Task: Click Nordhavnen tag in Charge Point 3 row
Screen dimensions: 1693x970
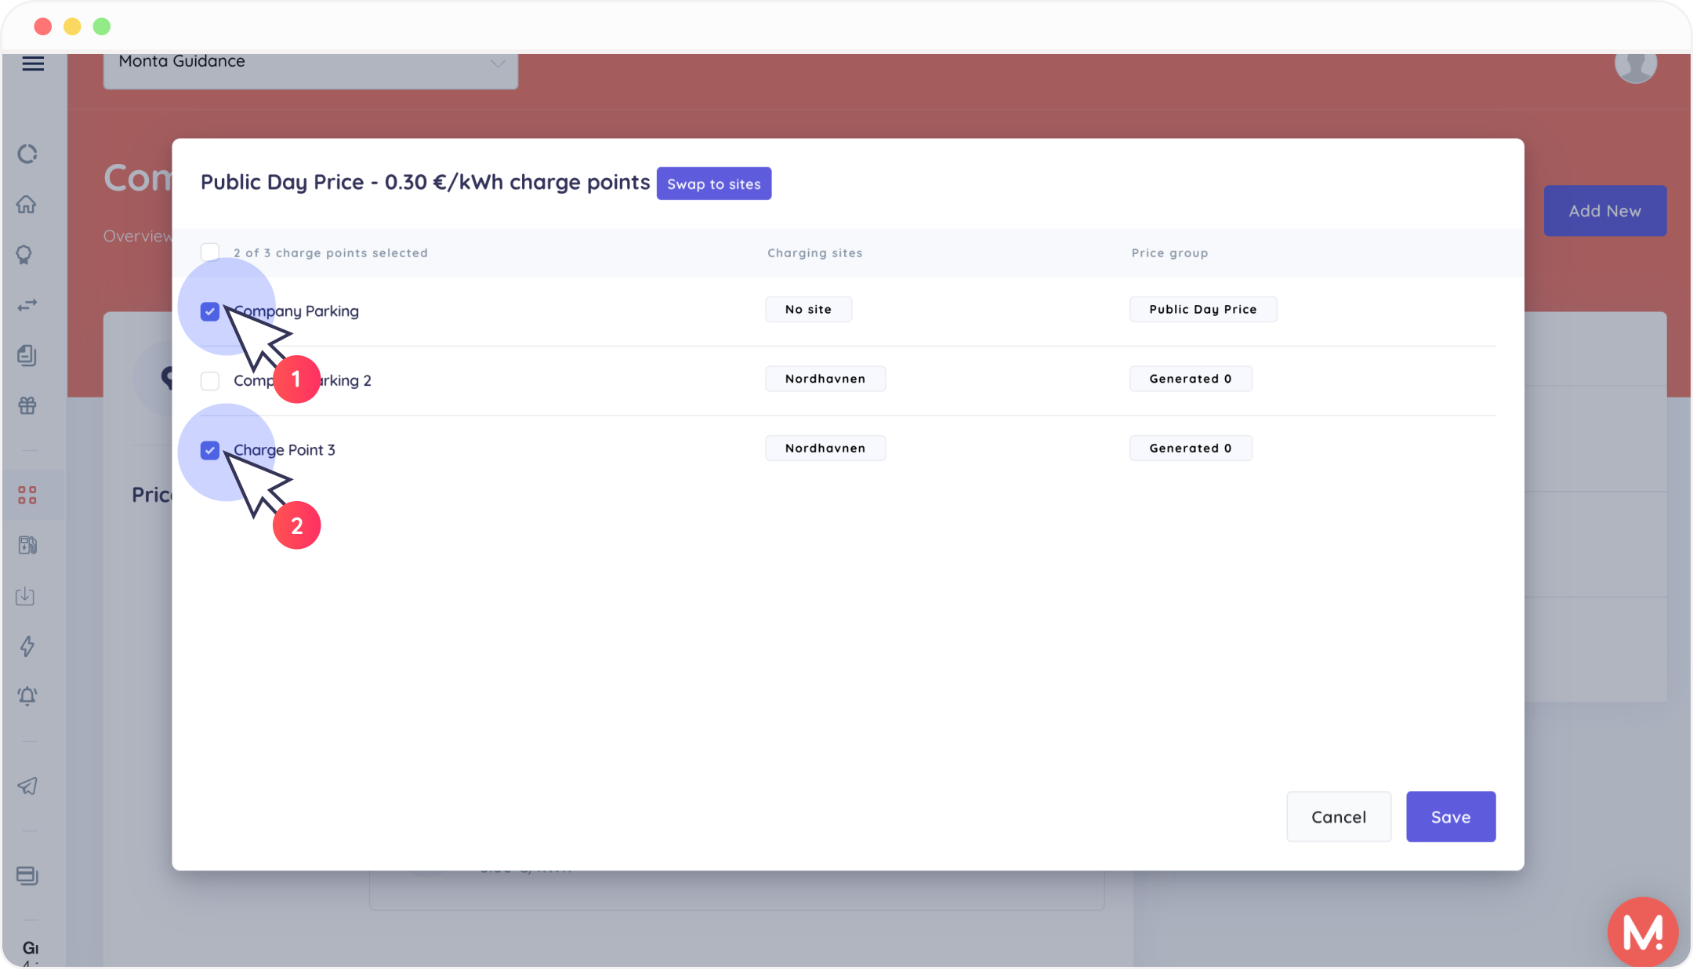Action: point(825,449)
